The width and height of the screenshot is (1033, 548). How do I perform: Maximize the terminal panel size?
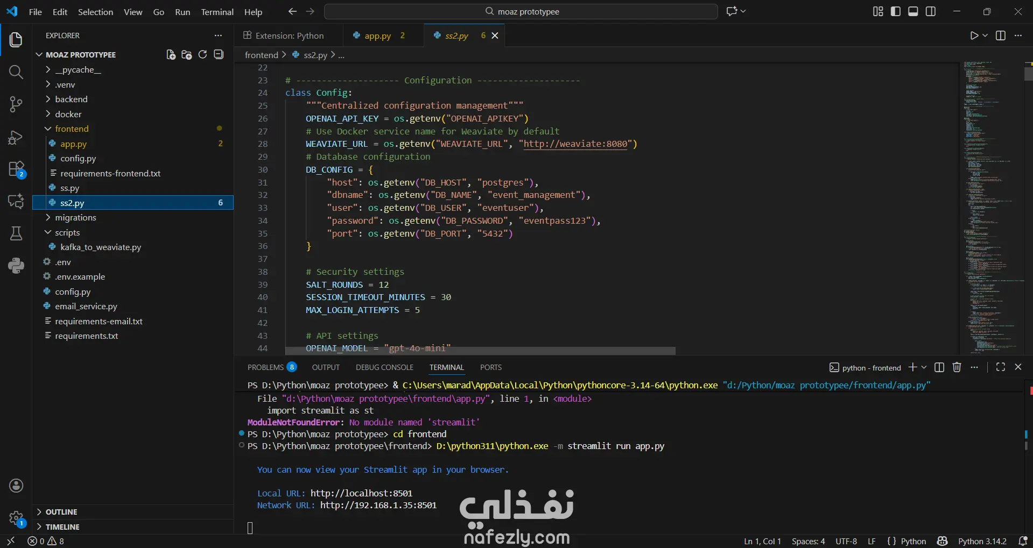(1001, 367)
